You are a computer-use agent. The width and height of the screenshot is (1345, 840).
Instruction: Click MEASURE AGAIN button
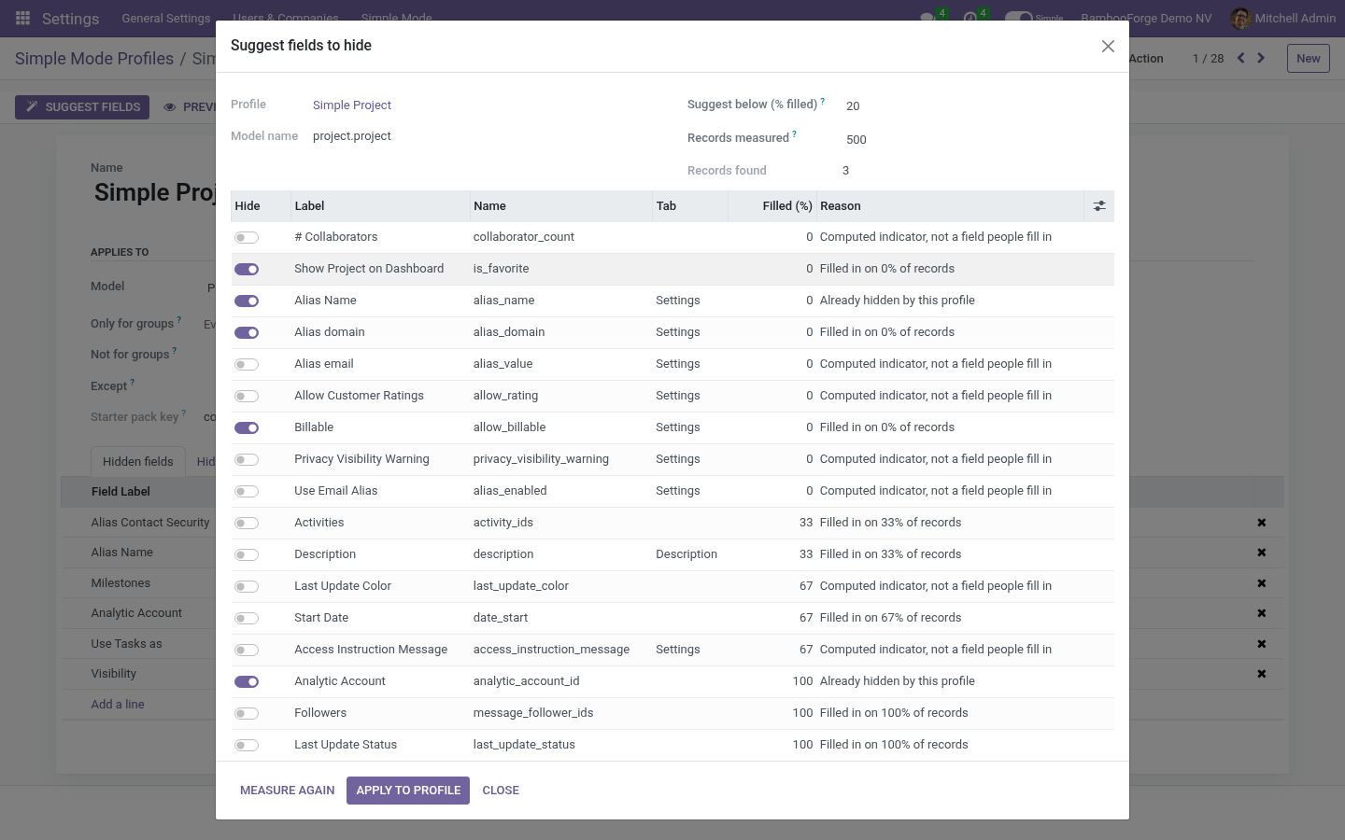tap(288, 791)
